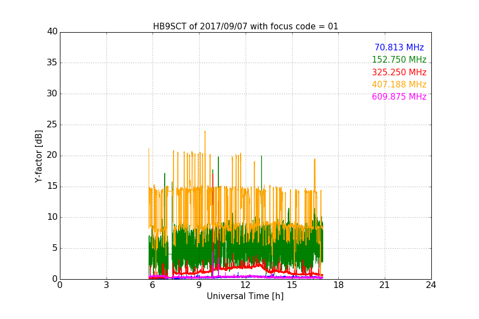479x319 pixels.
Task: Click the x-axis tick label 18
Action: (339, 285)
